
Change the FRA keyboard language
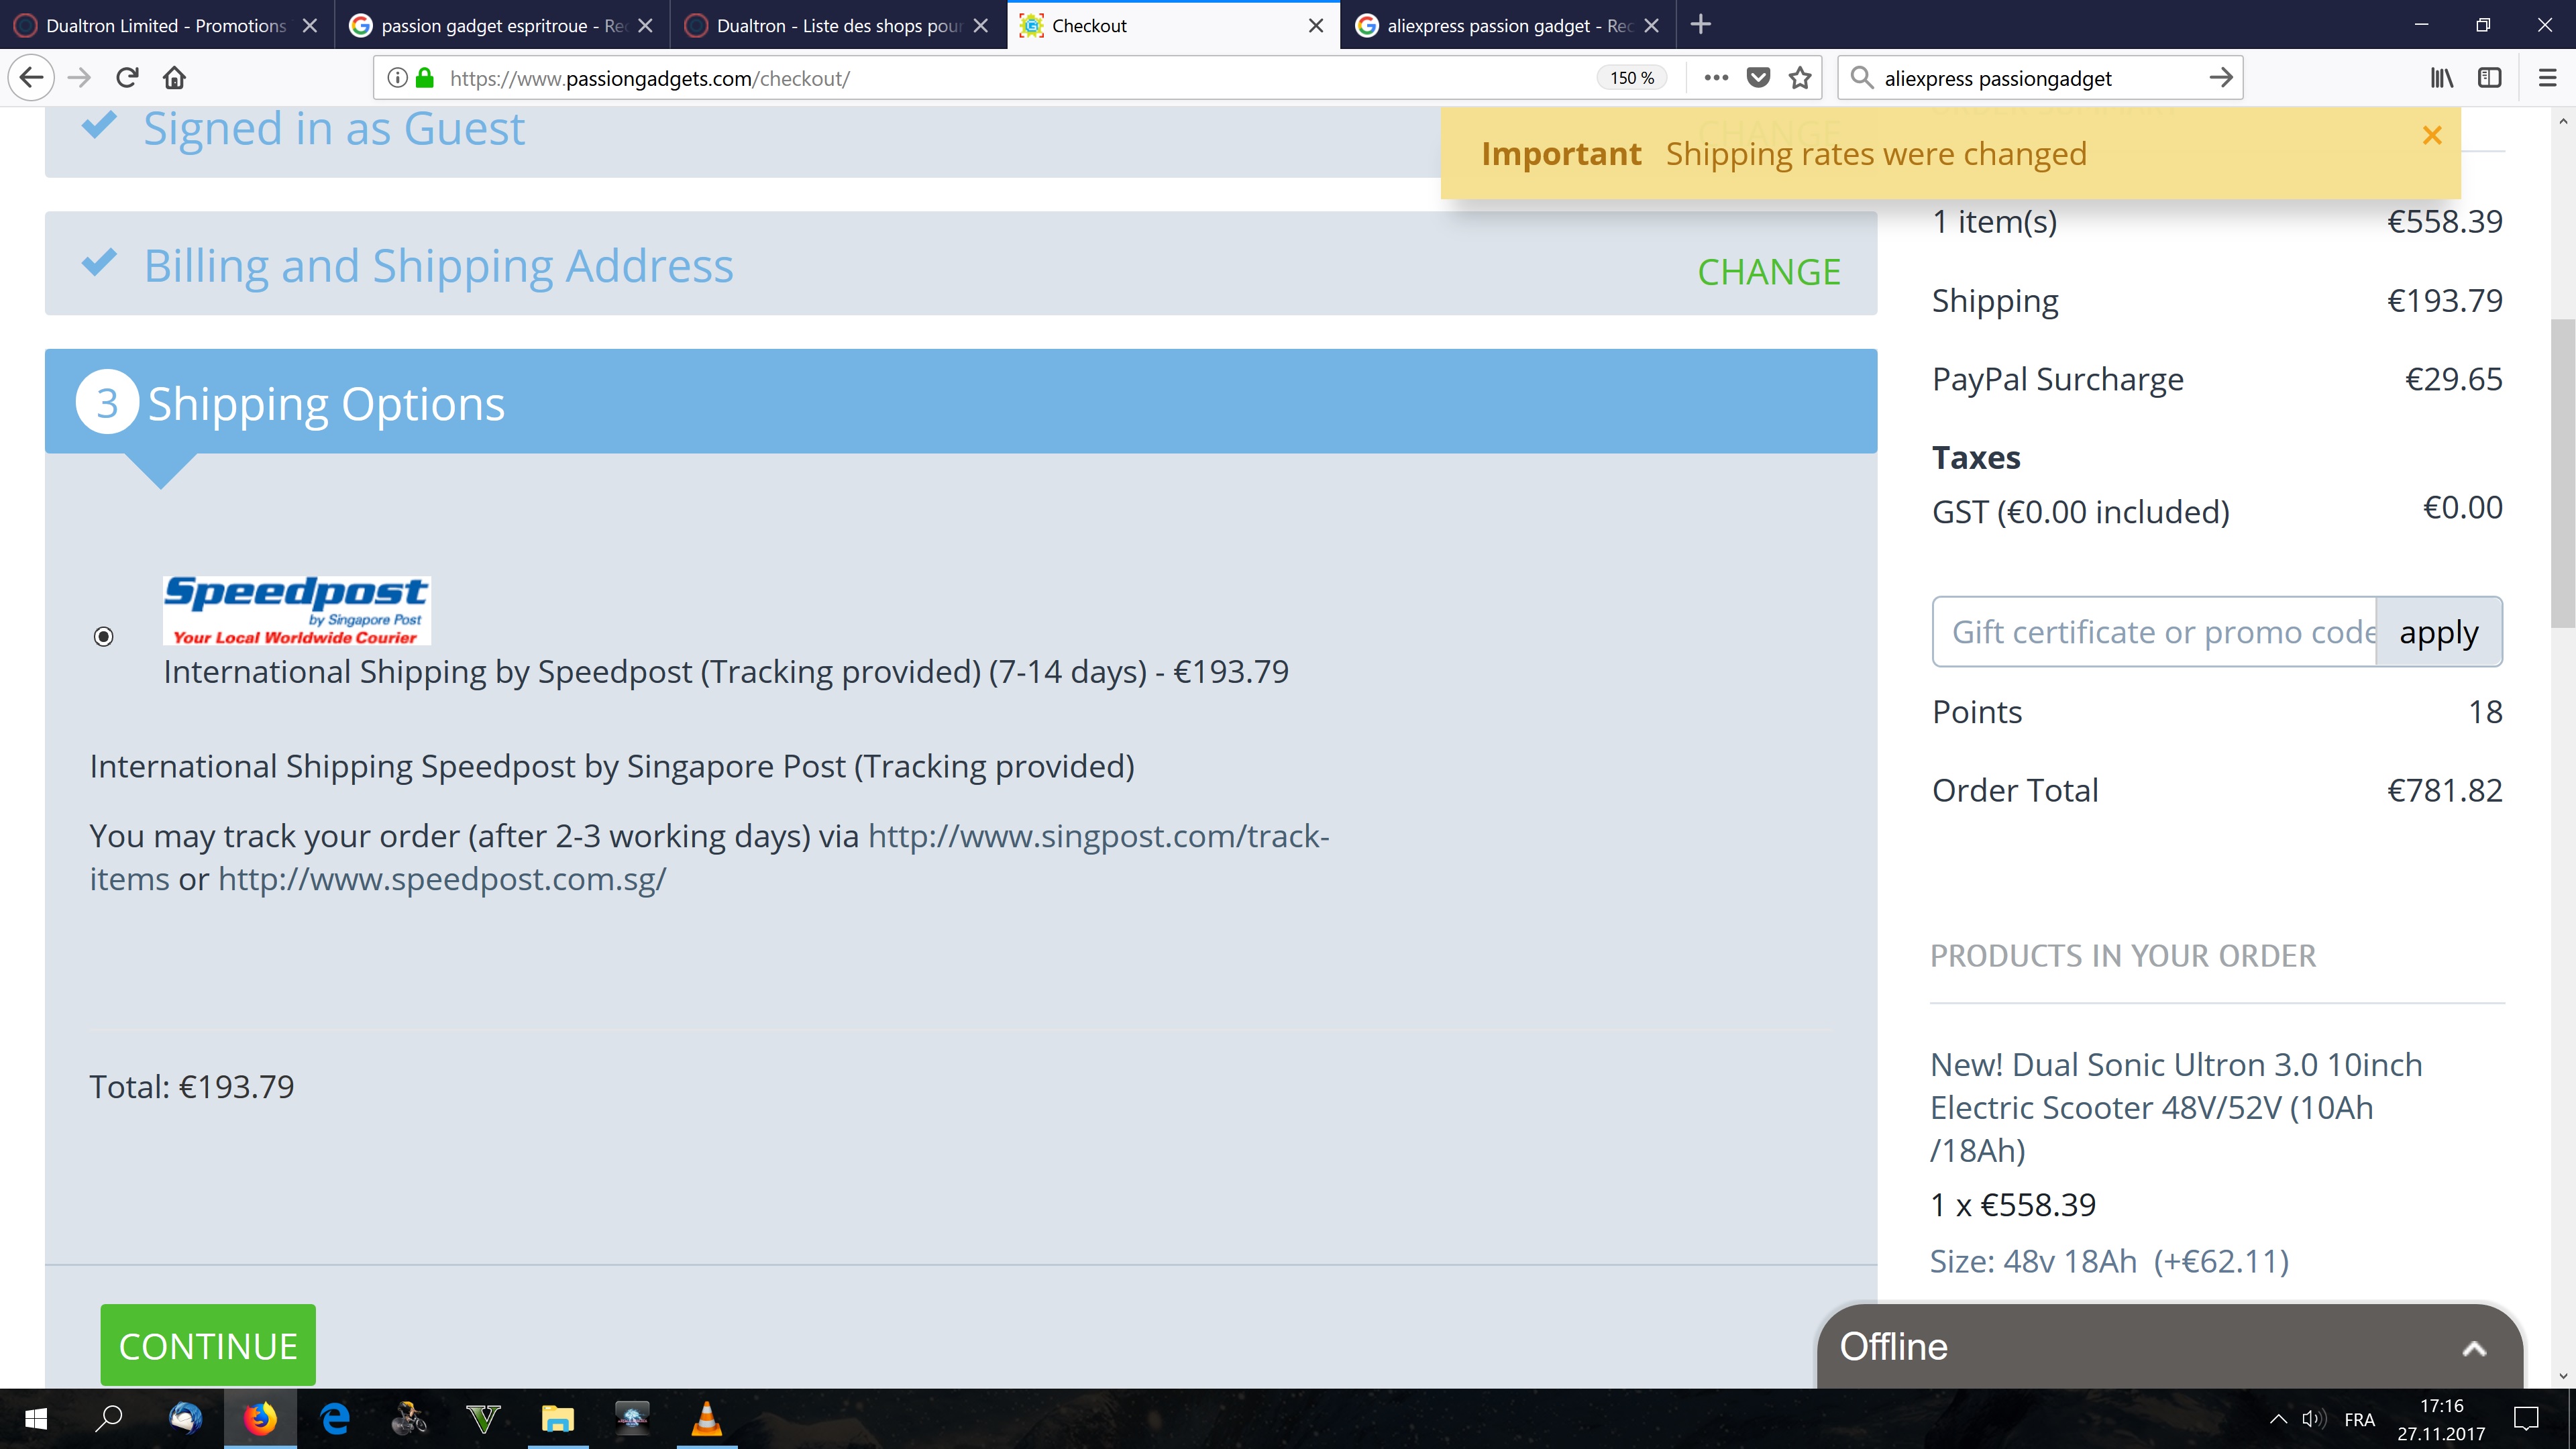pos(2360,1419)
